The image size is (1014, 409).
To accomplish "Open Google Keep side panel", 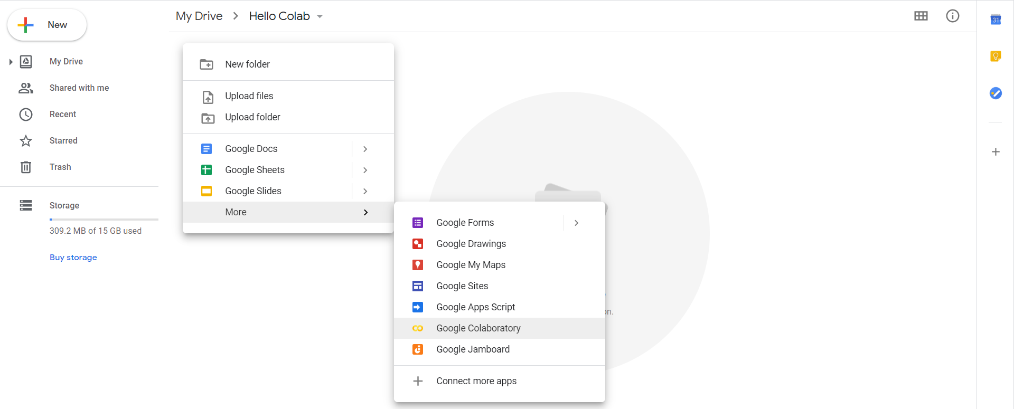I will (x=996, y=56).
